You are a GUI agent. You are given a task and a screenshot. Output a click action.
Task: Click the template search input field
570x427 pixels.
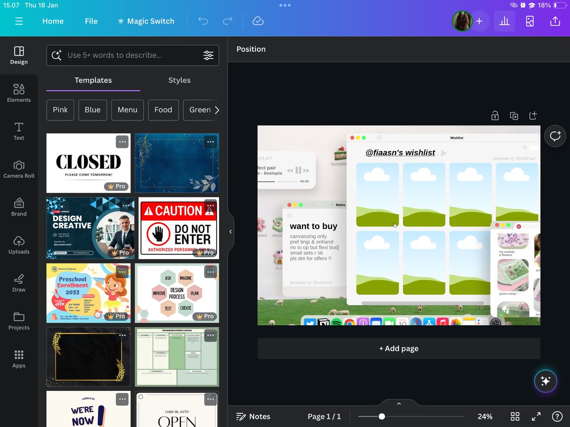(x=133, y=55)
